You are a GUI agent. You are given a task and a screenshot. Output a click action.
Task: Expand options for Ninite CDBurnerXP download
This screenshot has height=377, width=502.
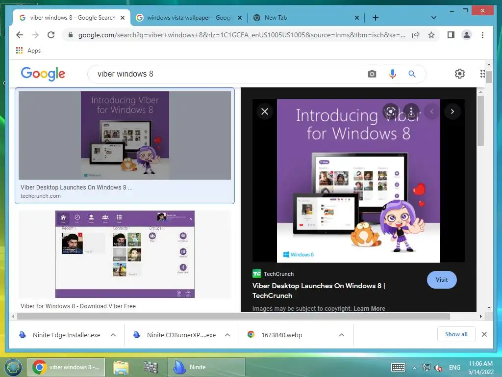[227, 335]
